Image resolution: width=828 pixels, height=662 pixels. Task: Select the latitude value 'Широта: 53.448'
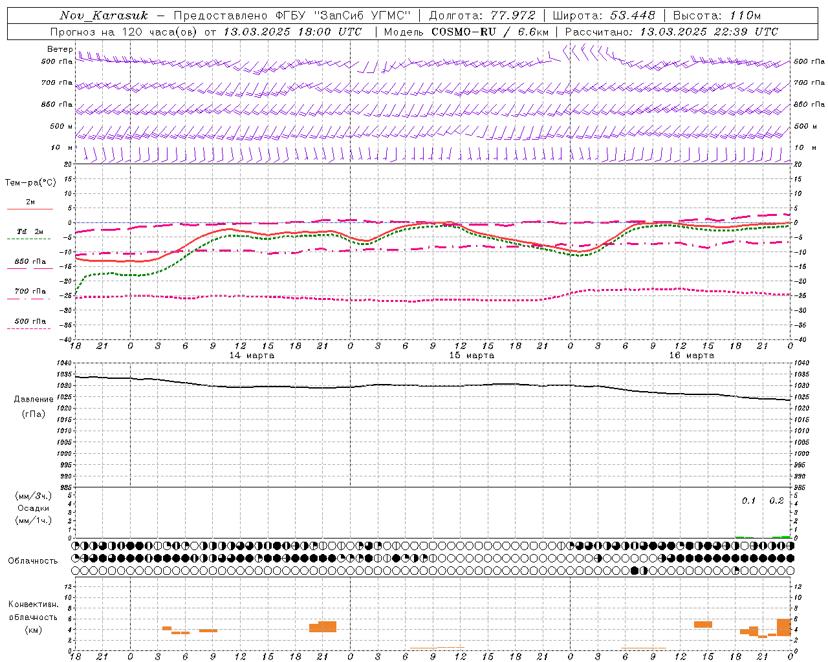[x=604, y=16]
